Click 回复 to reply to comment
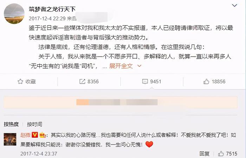 click(205, 153)
